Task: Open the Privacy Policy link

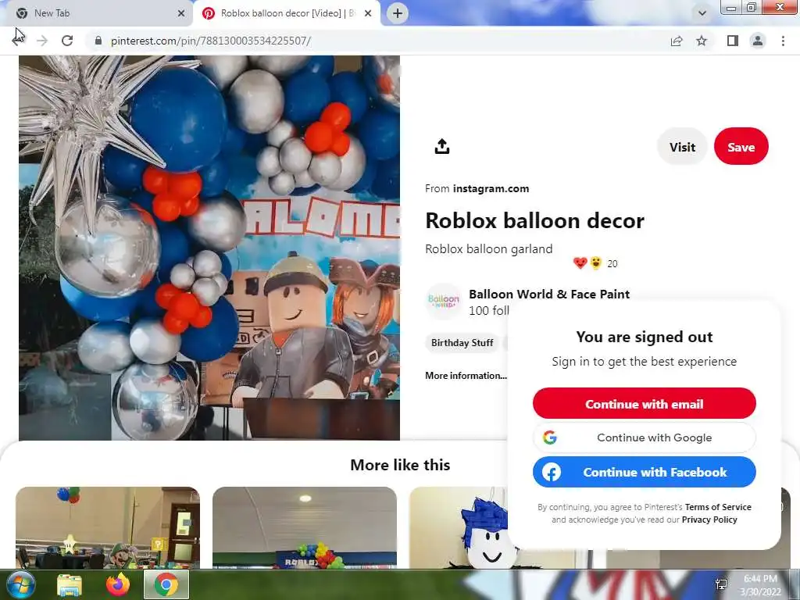Action: pos(709,520)
